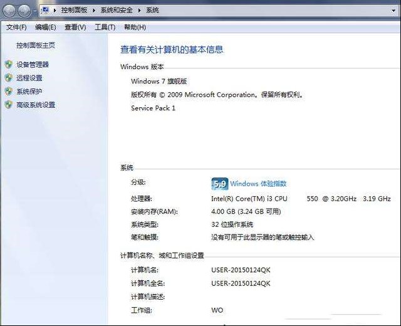Open the 工具(T) menu
The height and width of the screenshot is (326, 401).
click(105, 27)
